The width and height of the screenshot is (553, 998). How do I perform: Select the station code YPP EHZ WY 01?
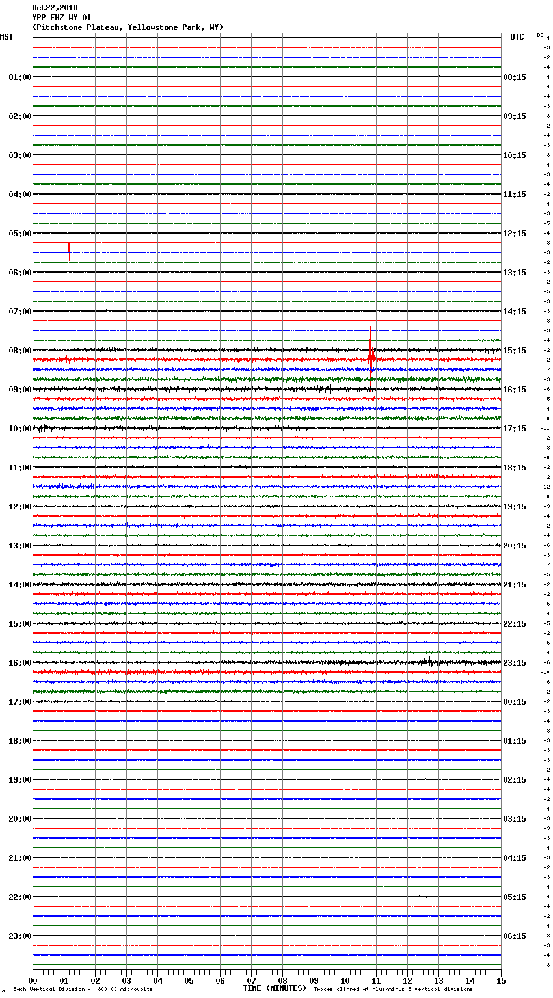click(x=62, y=18)
